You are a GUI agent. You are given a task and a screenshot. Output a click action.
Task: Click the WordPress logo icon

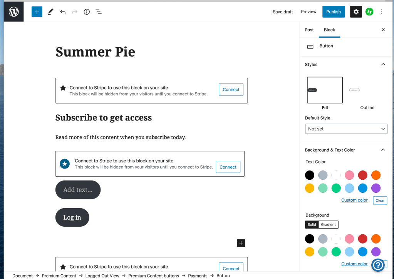pyautogui.click(x=14, y=12)
